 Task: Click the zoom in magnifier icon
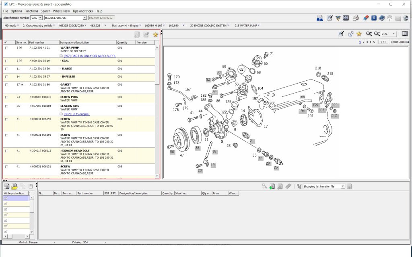pos(369,34)
